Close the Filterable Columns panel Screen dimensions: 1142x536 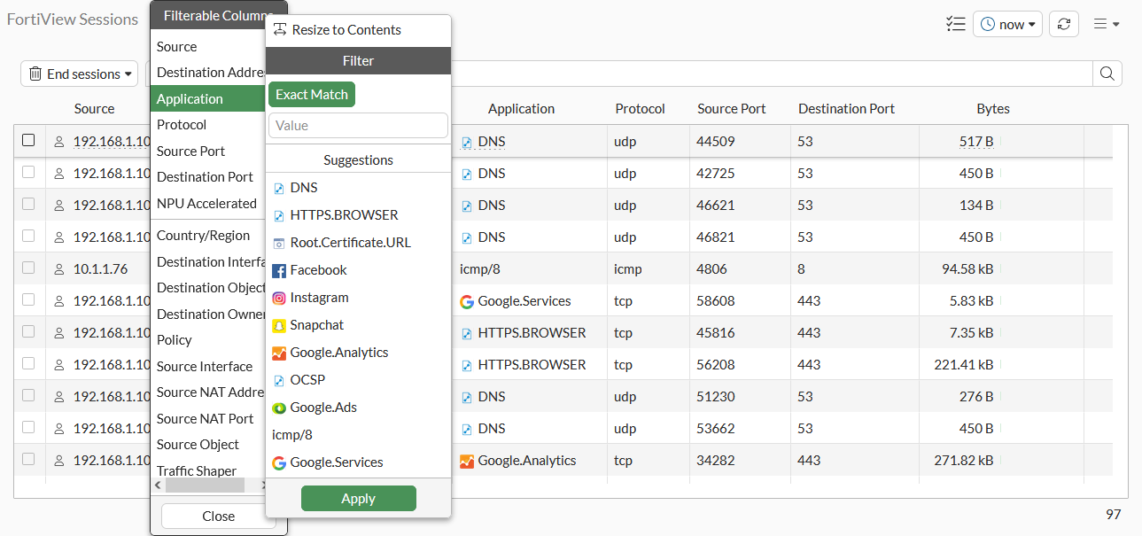(217, 516)
